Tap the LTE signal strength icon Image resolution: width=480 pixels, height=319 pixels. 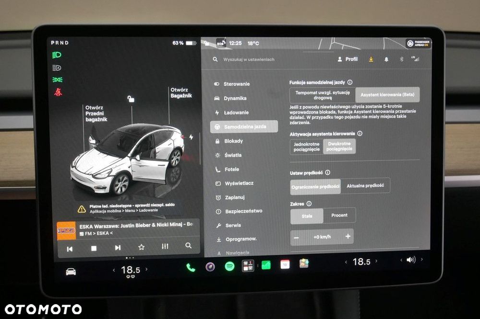(x=415, y=58)
